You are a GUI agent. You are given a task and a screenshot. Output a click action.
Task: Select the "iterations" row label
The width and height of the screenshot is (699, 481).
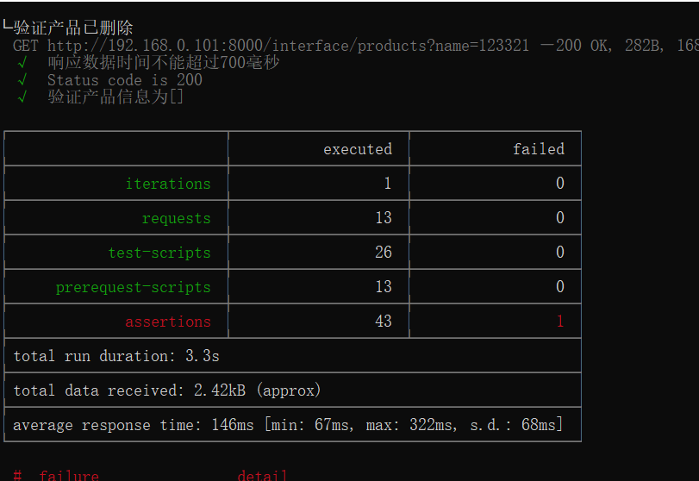(167, 184)
